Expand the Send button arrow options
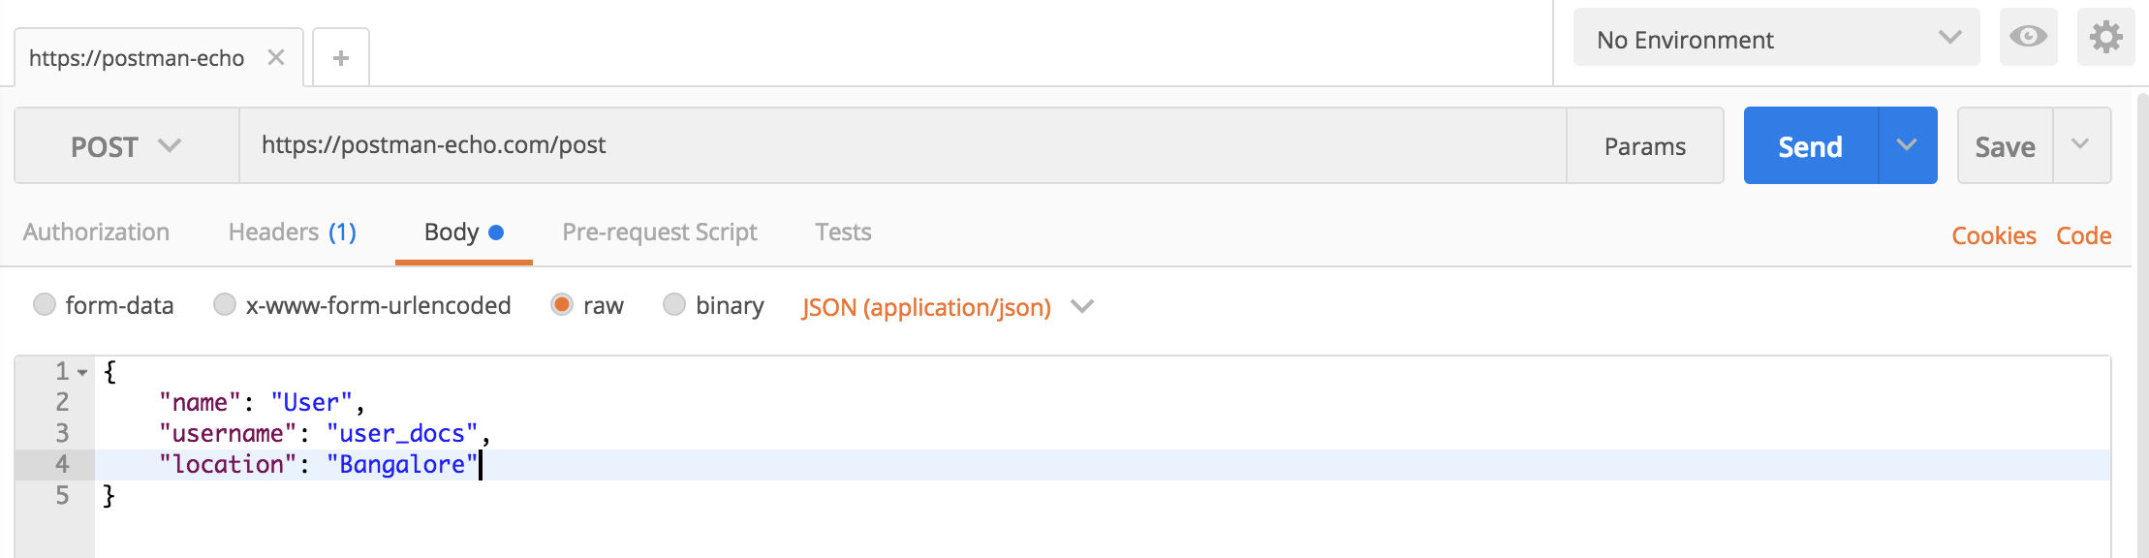 (1907, 145)
